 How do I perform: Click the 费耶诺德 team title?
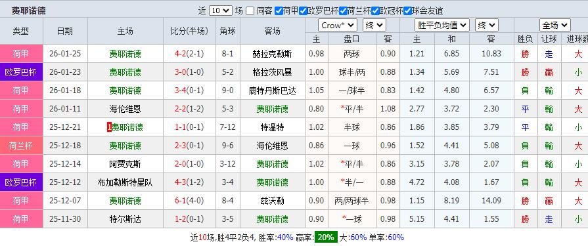[x=28, y=10]
